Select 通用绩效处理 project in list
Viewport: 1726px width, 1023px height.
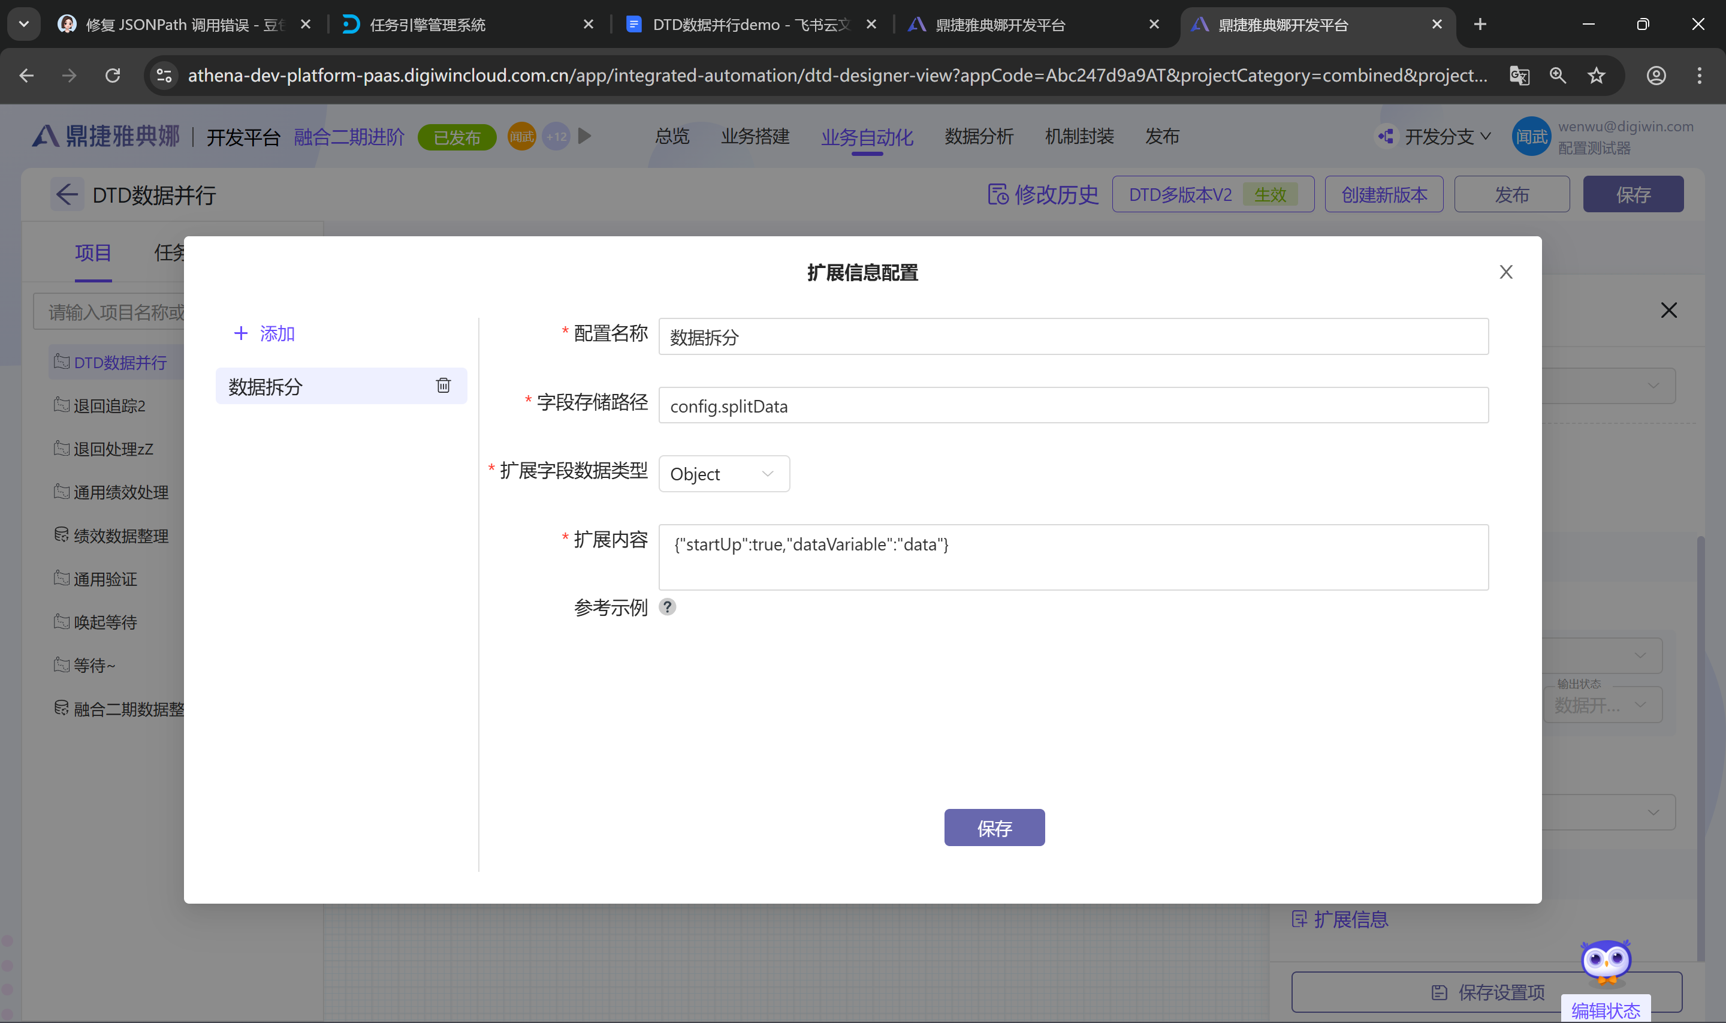point(111,492)
